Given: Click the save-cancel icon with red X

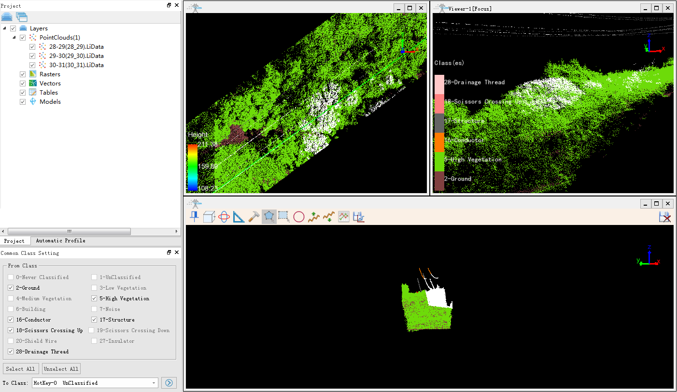Looking at the screenshot, I should click(x=665, y=217).
